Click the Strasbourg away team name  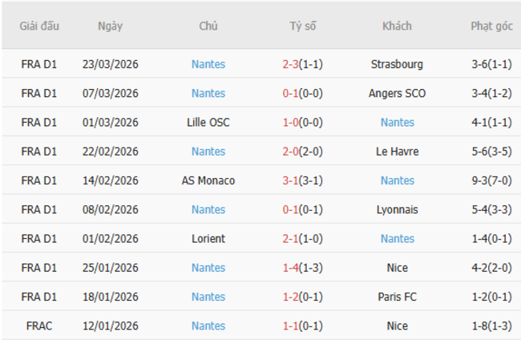click(x=397, y=64)
